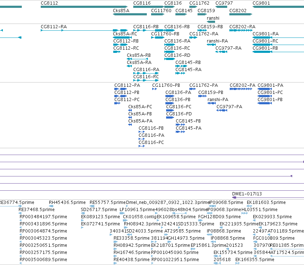Click the CG11760 gene label
This screenshot has height=265, width=304.
click(161, 10)
